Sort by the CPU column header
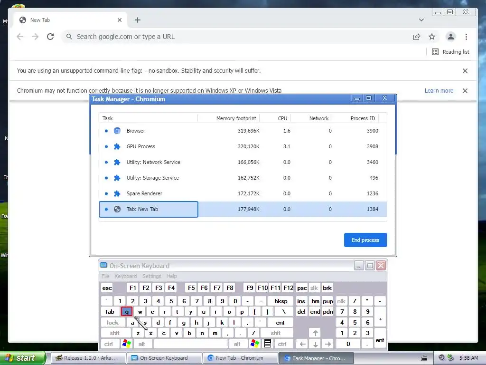Image resolution: width=486 pixels, height=365 pixels. click(275, 118)
